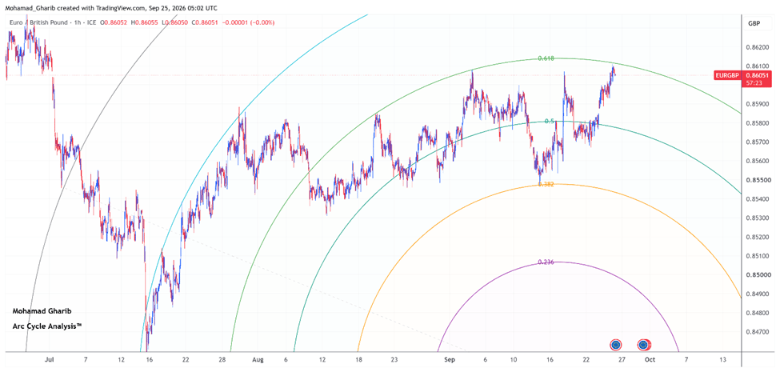The image size is (780, 368).
Task: Click the 0.84800 price axis label
Action: pyautogui.click(x=757, y=313)
